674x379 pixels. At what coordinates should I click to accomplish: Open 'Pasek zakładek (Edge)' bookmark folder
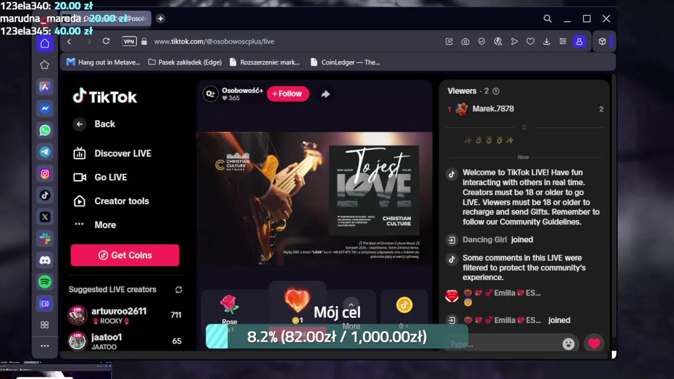185,62
